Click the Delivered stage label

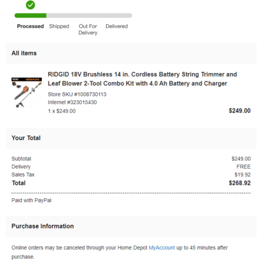click(x=117, y=26)
